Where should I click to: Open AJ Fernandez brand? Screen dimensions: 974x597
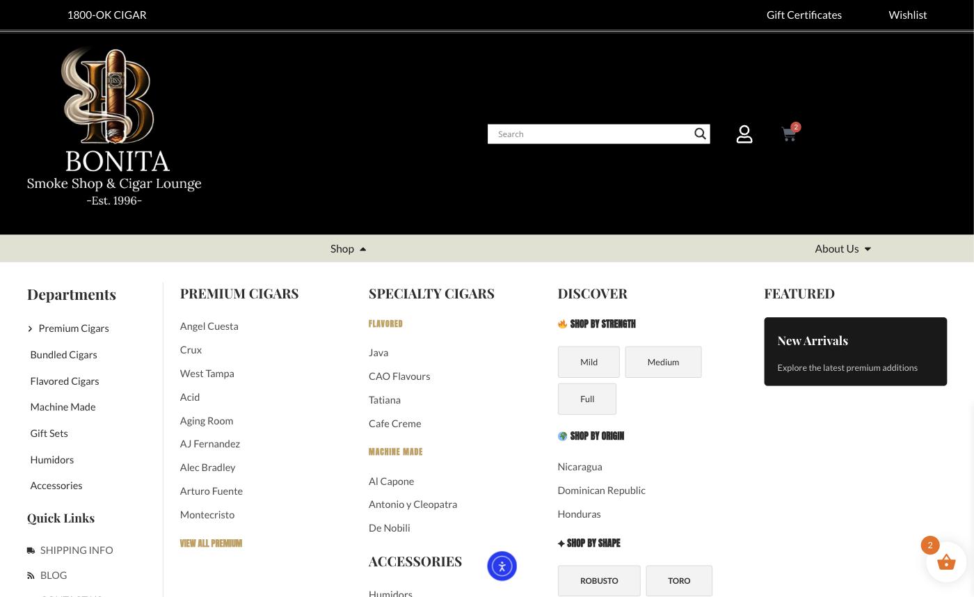pyautogui.click(x=209, y=444)
